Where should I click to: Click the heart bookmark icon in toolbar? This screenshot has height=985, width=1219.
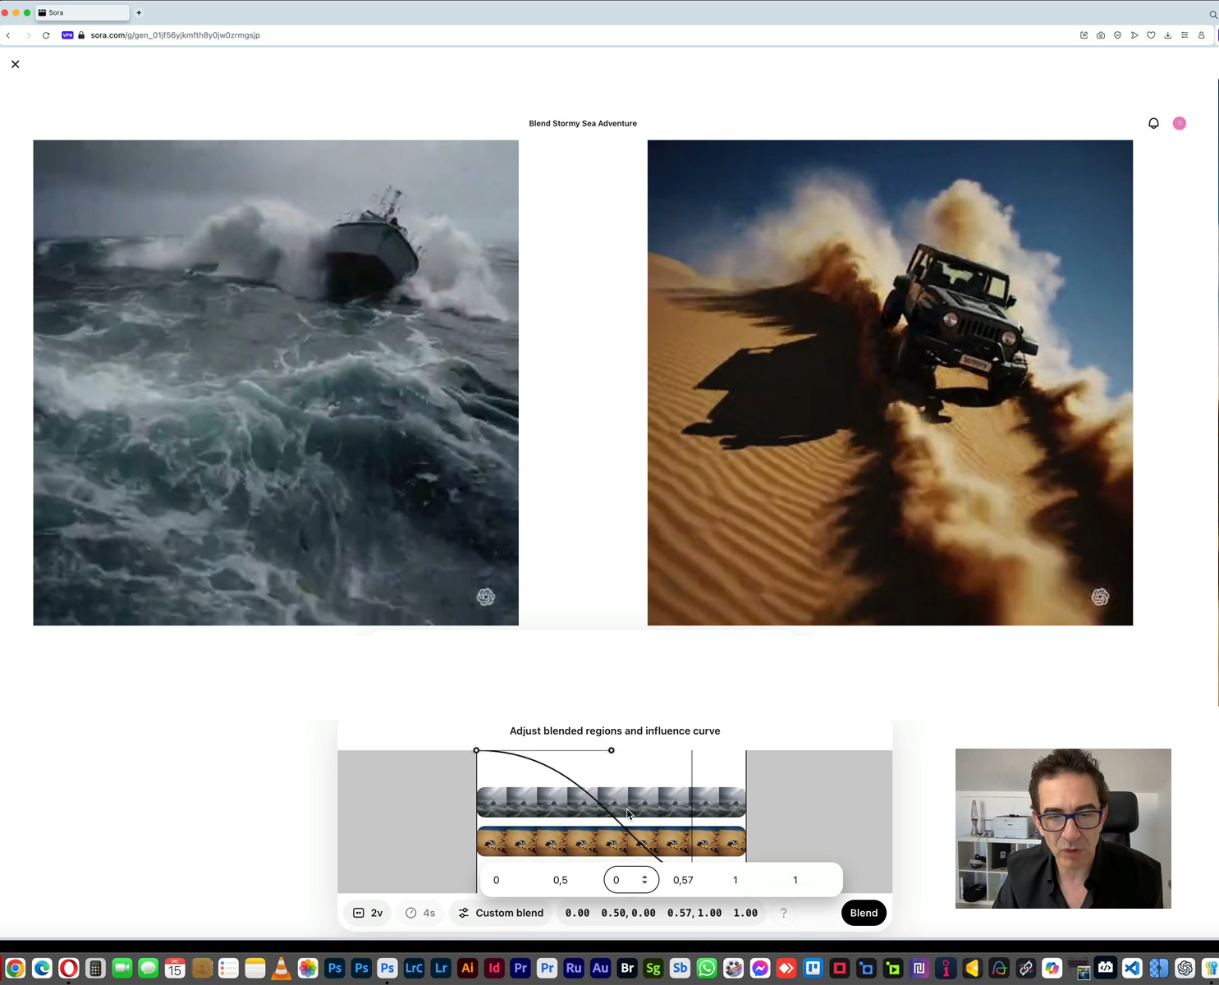click(1151, 35)
